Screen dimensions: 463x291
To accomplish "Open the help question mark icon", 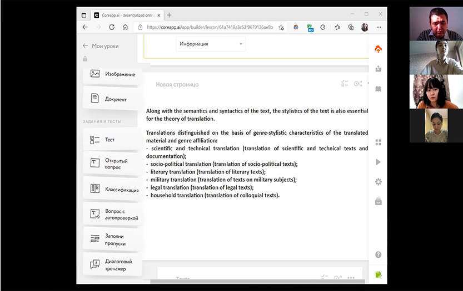I will click(379, 254).
